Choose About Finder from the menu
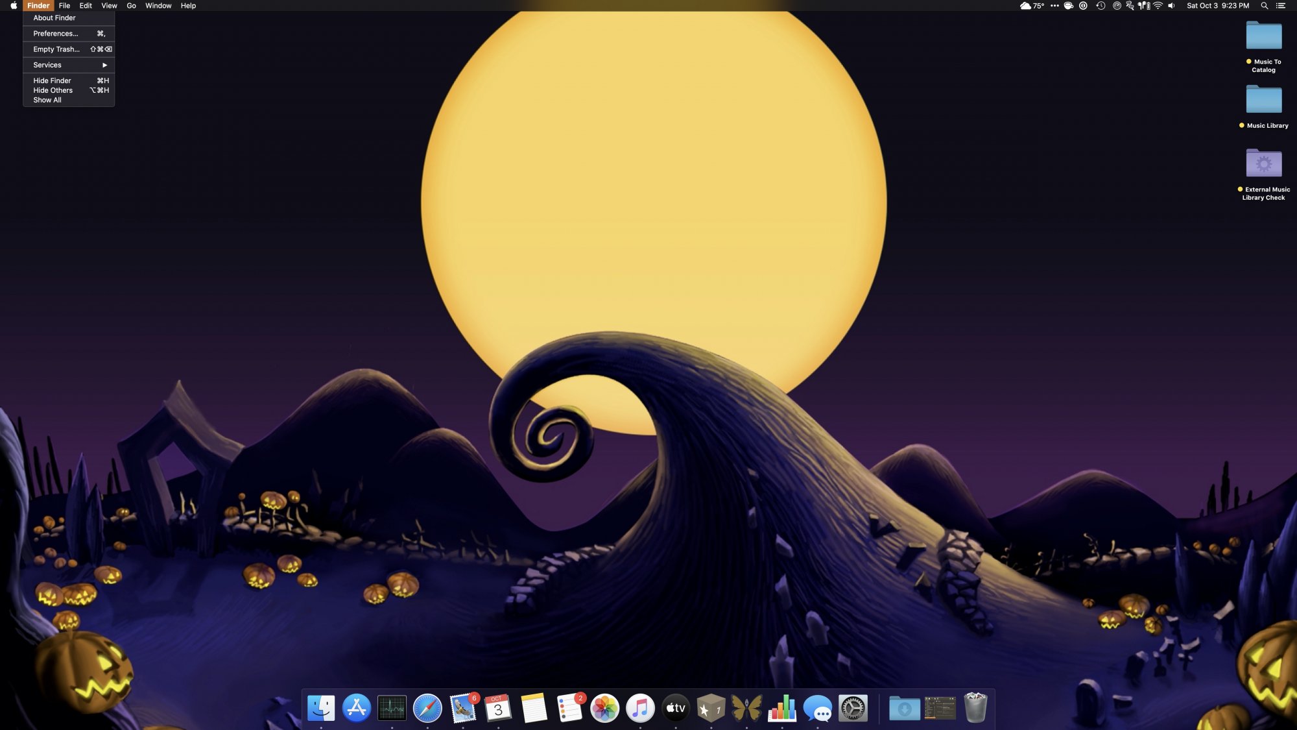The width and height of the screenshot is (1297, 730). tap(69, 18)
